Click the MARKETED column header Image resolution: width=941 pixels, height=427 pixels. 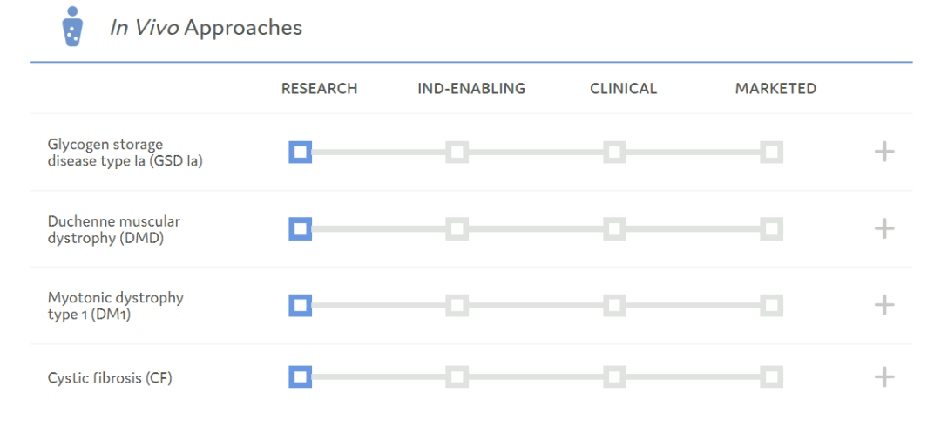point(776,89)
